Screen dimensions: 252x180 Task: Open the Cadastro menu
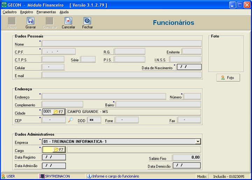(9, 12)
